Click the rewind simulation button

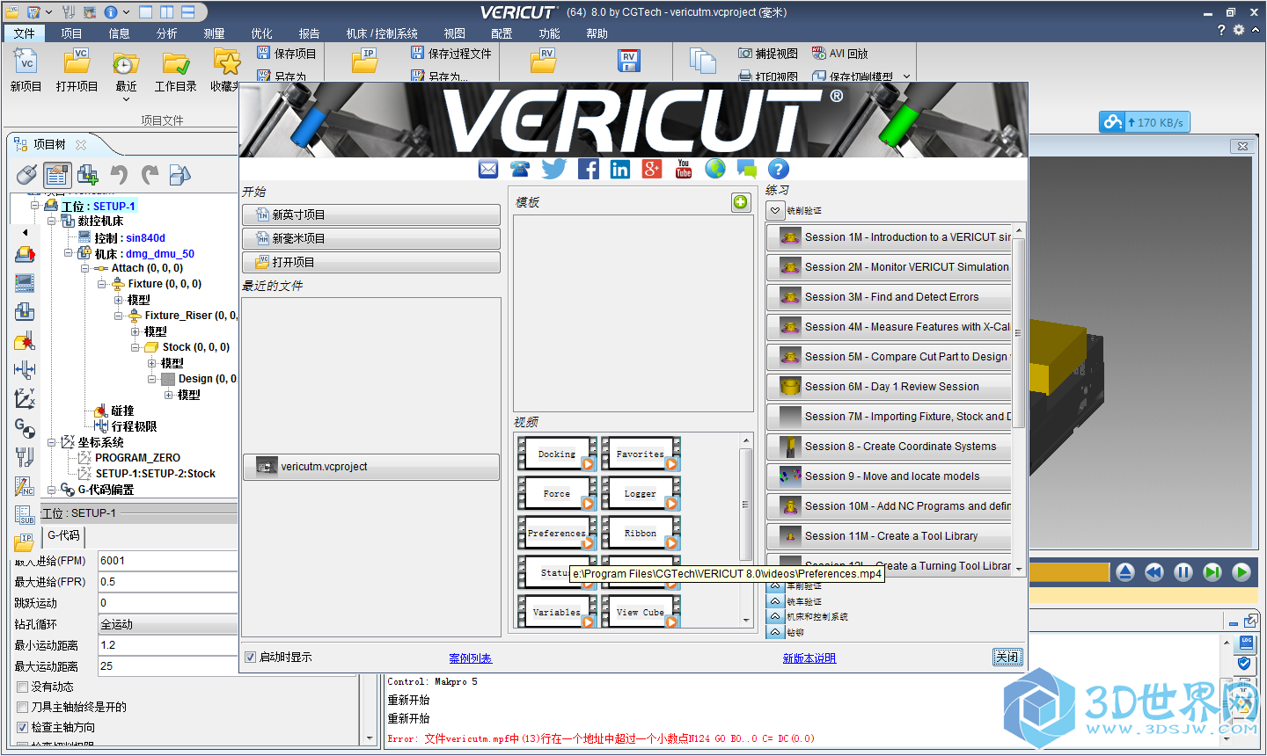tap(1154, 572)
